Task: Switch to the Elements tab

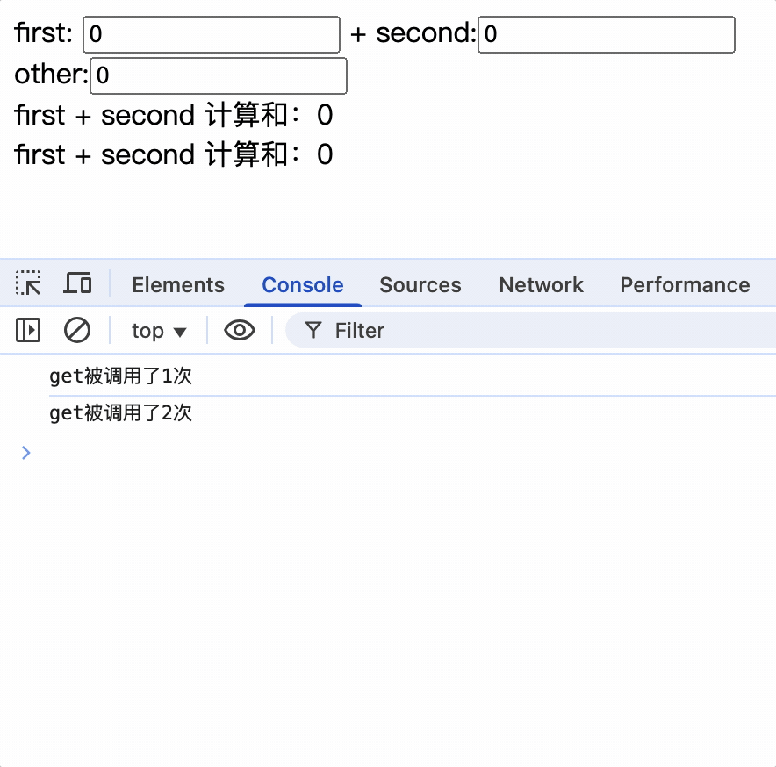Action: (178, 285)
